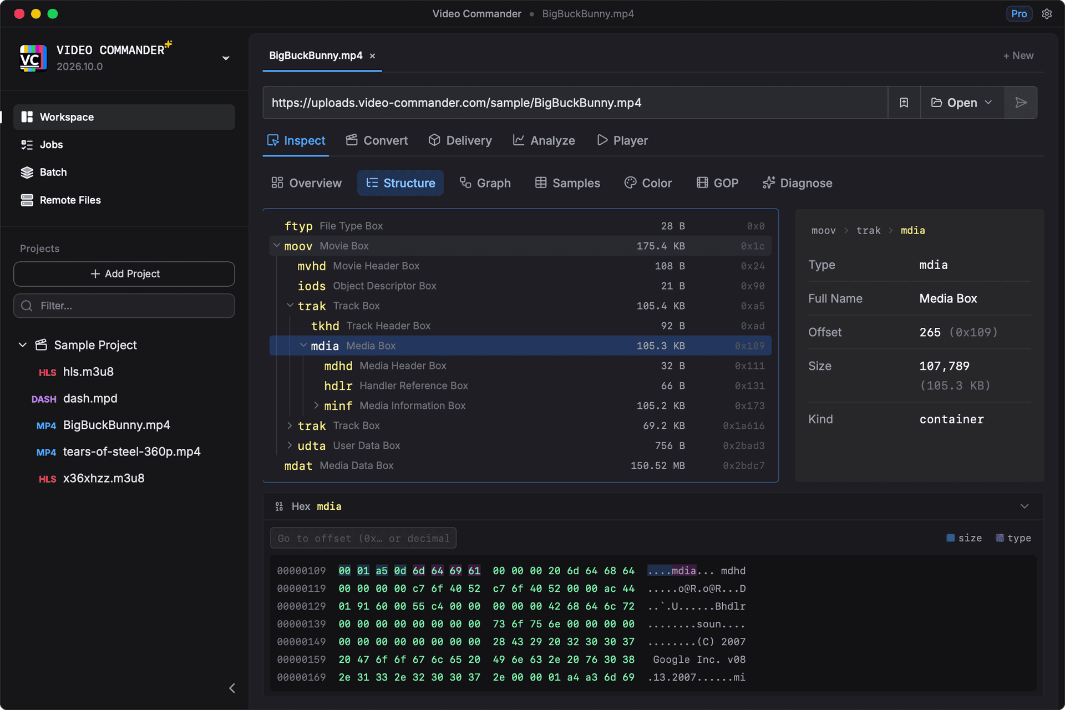Click the size legend color swatch
Image resolution: width=1065 pixels, height=710 pixels.
(x=951, y=538)
